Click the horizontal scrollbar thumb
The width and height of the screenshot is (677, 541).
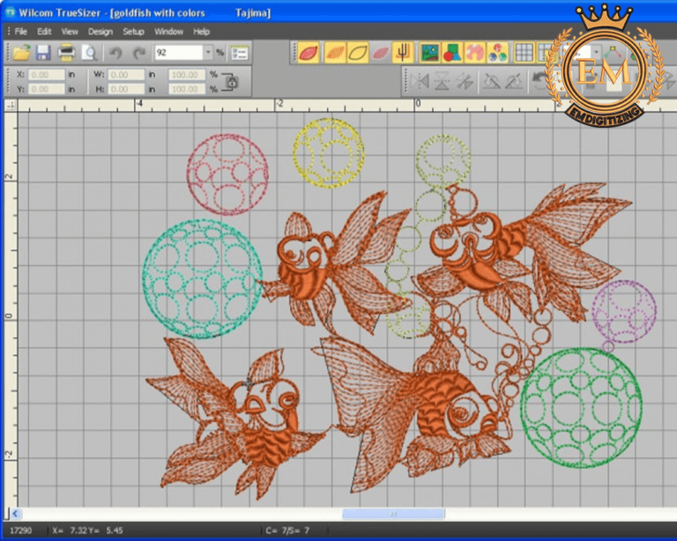click(393, 514)
